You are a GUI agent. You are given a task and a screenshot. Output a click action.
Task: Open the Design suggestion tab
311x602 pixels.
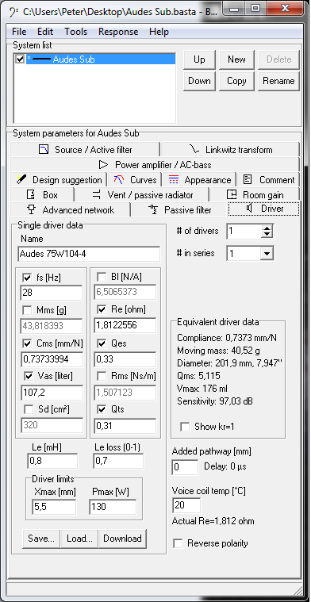(x=59, y=180)
